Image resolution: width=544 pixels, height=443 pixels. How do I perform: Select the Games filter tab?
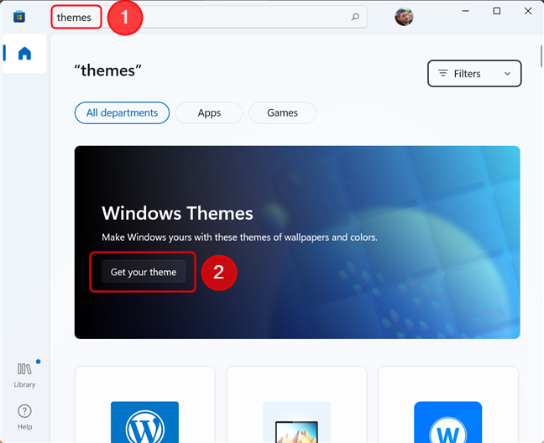[282, 112]
